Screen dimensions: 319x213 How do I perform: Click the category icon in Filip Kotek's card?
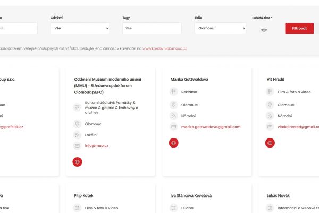[x=78, y=208]
